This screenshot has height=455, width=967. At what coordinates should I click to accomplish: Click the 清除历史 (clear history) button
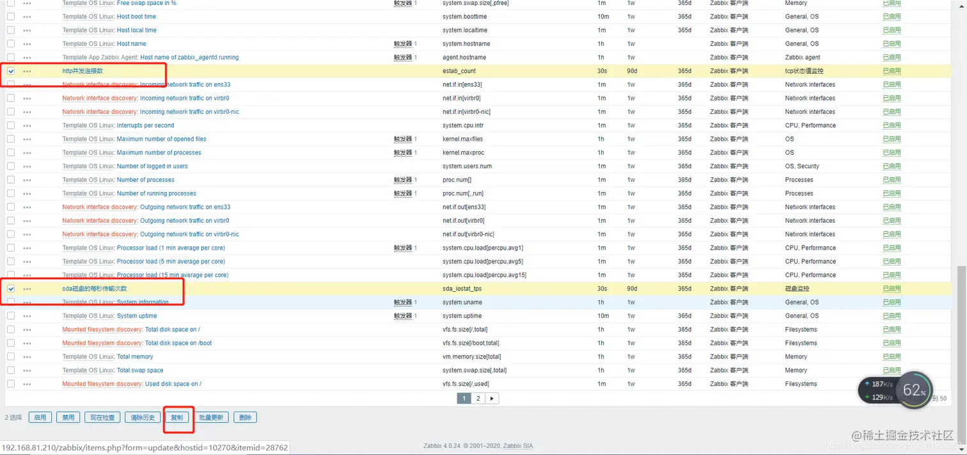coord(143,417)
